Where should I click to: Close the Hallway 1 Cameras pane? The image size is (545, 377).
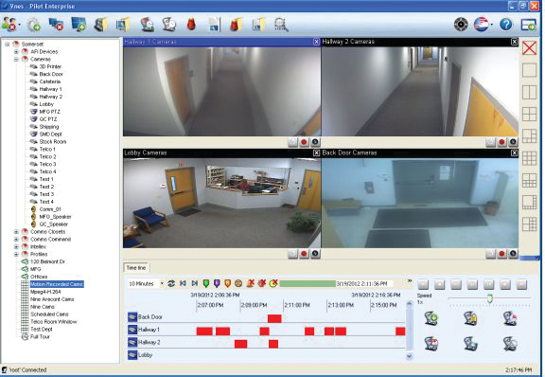point(316,42)
